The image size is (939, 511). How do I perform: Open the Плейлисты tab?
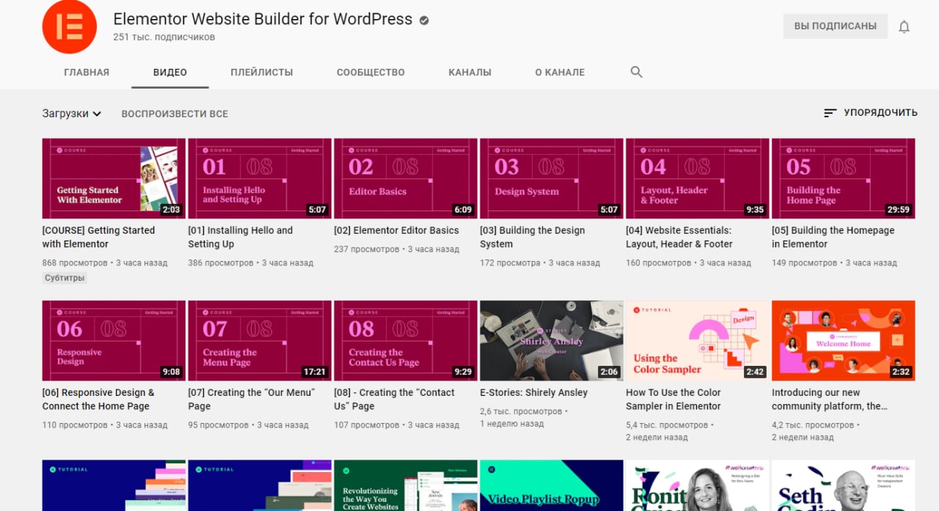262,72
